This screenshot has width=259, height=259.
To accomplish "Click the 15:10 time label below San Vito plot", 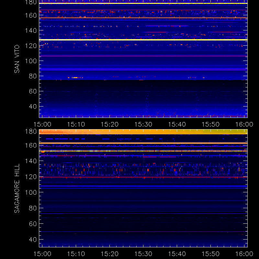I will [x=76, y=124].
